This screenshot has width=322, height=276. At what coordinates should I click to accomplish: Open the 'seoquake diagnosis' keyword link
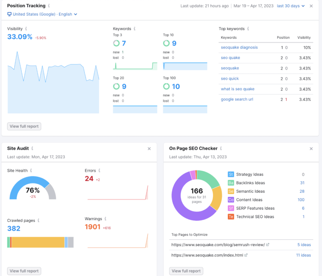239,48
